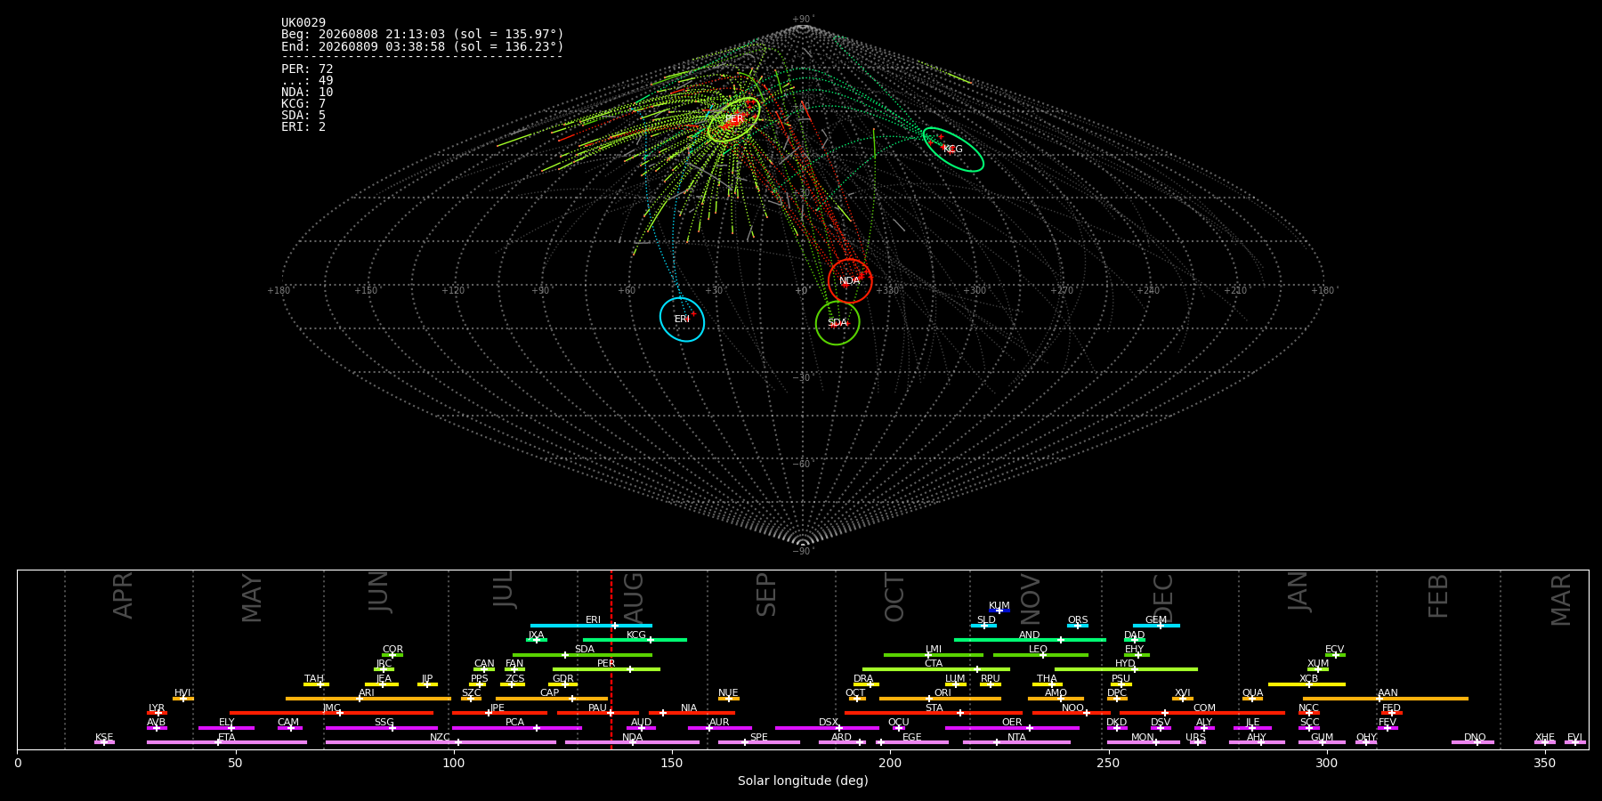
Task: Click the LMI shower bar in the timeline
Action: 934,655
